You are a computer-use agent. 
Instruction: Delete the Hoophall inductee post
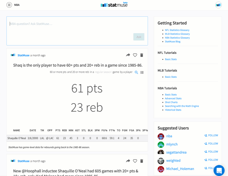click(142, 161)
